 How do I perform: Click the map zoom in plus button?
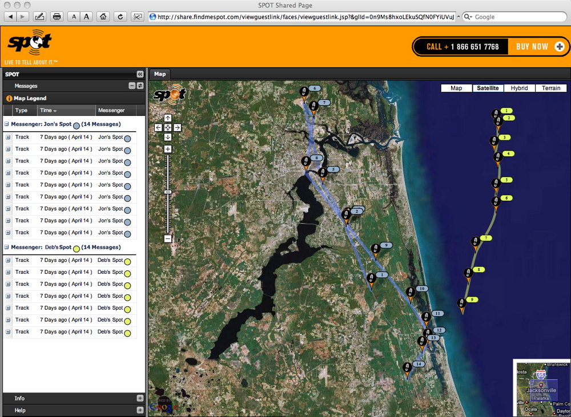coord(168,149)
